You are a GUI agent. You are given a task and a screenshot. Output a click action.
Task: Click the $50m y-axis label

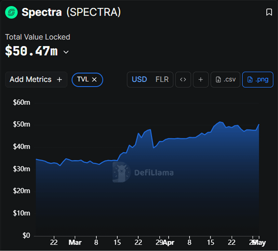[x=22, y=124]
